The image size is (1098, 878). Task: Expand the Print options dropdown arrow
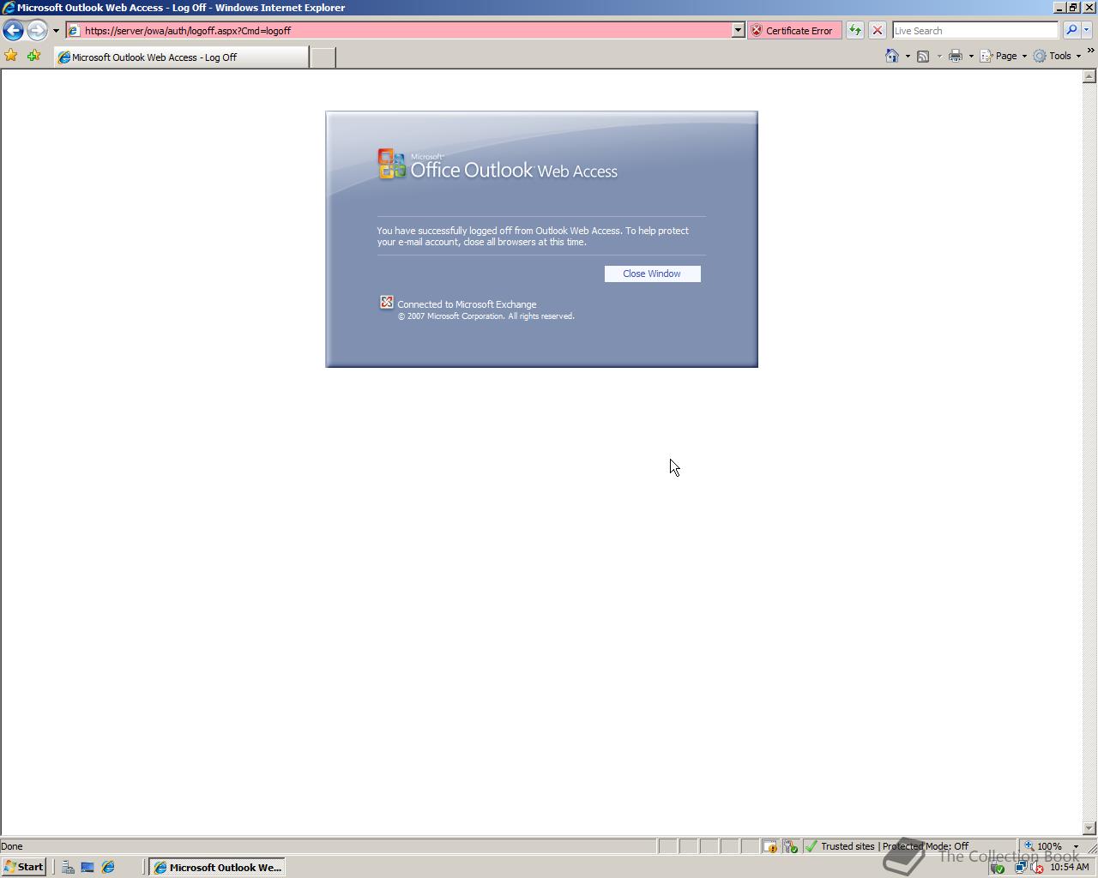pyautogui.click(x=971, y=57)
